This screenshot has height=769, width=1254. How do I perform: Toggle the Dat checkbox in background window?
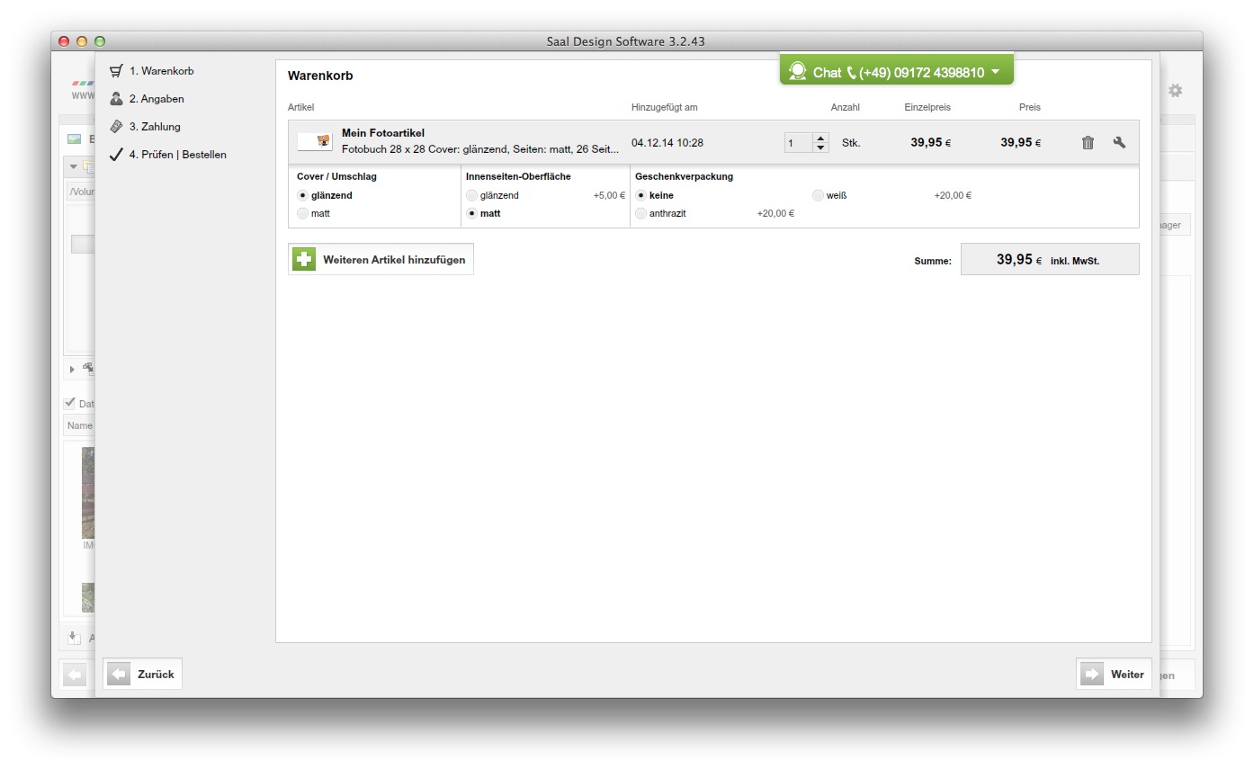(69, 403)
